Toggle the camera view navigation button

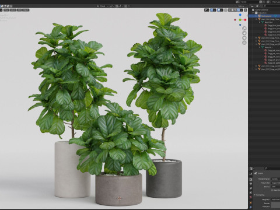tap(244, 38)
